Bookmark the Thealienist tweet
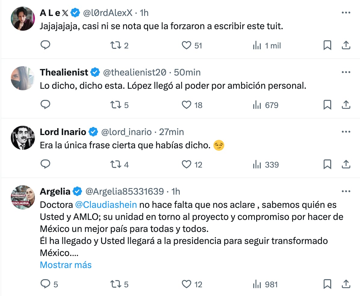Viewport: 360px width, 296px height. coord(327,105)
